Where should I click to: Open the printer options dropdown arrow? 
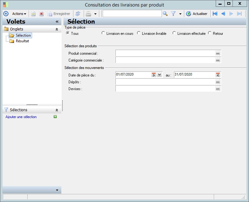[x=95, y=14]
